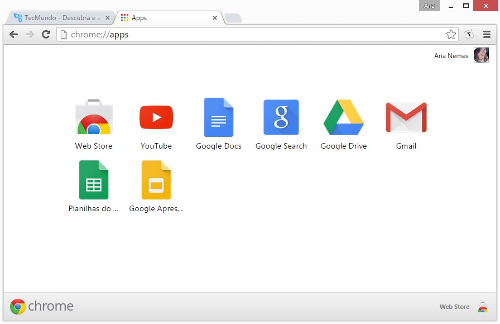Image resolution: width=500 pixels, height=324 pixels.
Task: Open the Web Store app icon
Action: point(93,117)
